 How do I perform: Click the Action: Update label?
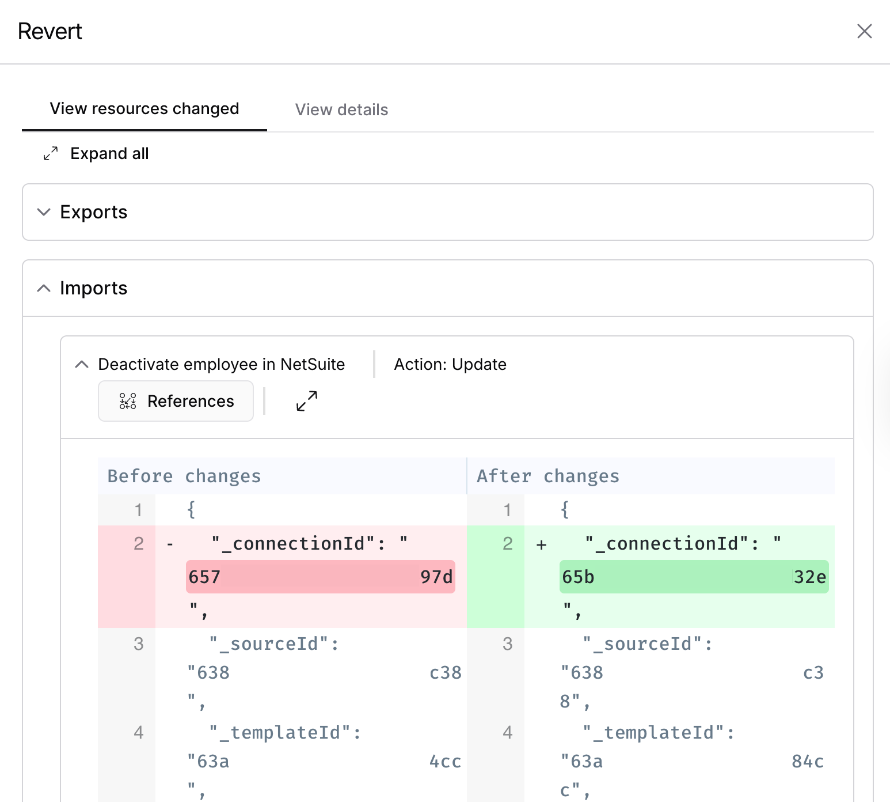[450, 364]
